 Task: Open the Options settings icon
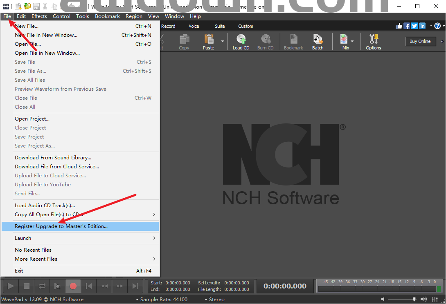(373, 42)
